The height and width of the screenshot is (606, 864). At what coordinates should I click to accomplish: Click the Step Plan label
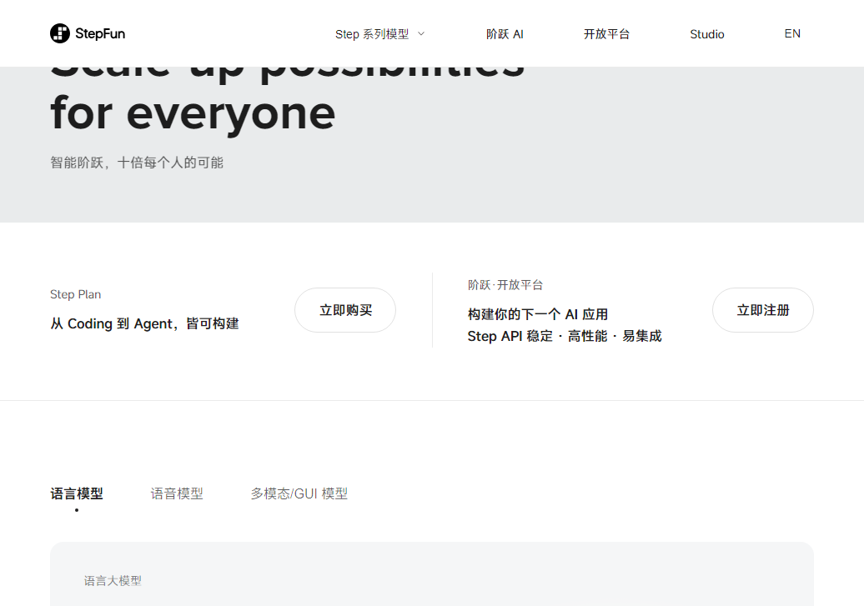coord(76,294)
